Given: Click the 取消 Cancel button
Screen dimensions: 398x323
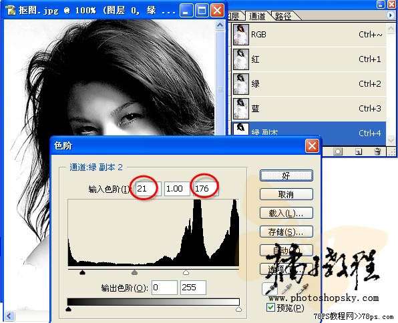Looking at the screenshot, I should pos(286,194).
